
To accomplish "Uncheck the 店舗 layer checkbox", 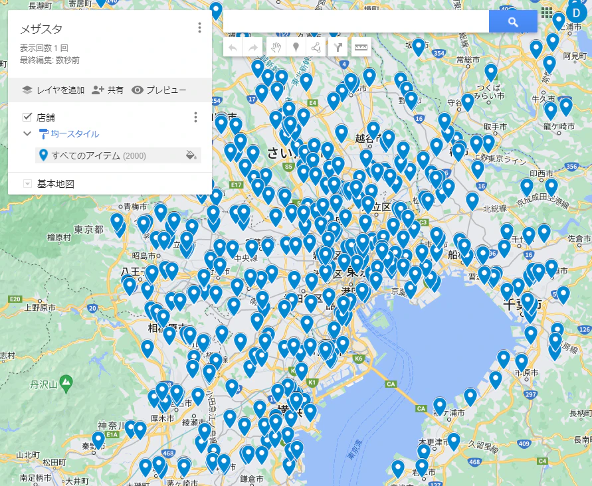I will tap(27, 117).
